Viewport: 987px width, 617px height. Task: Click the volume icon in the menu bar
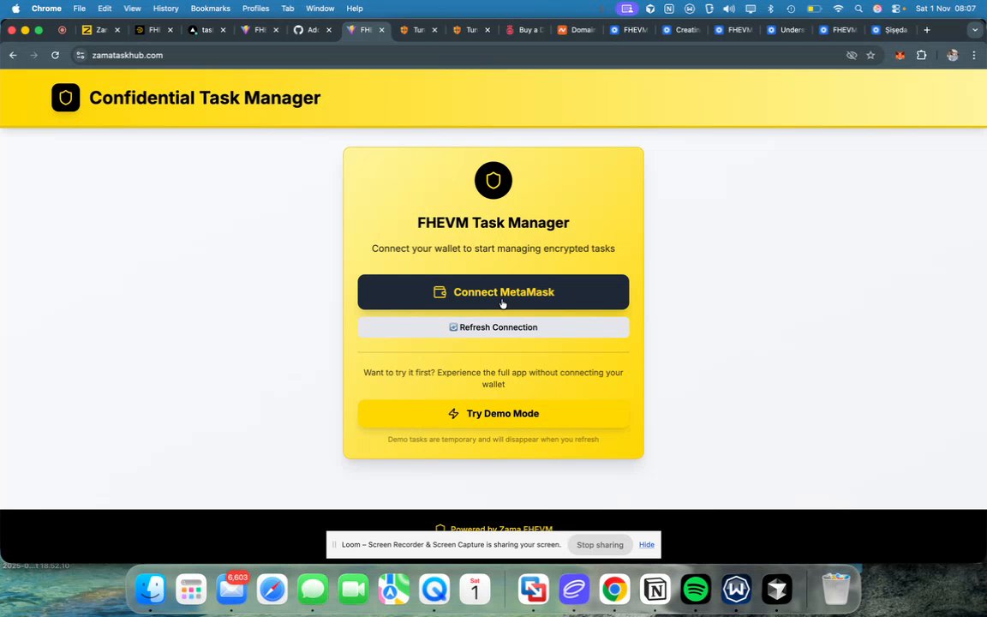729,9
